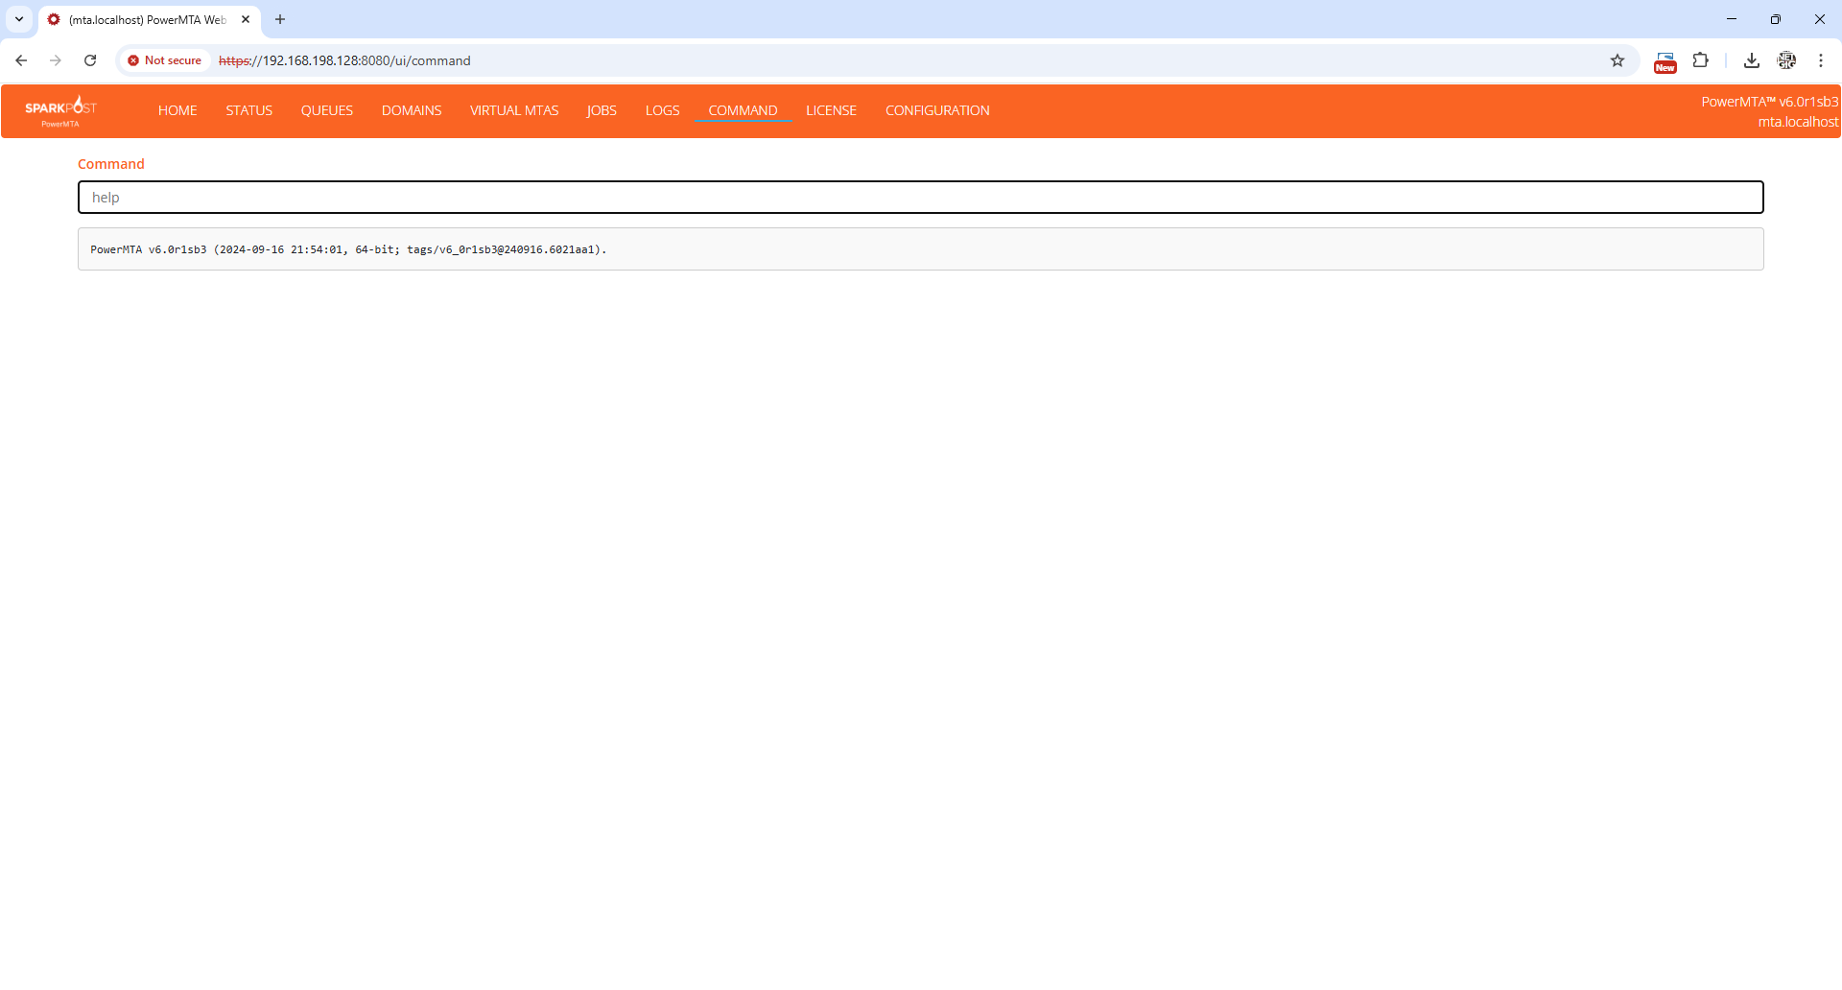The image size is (1842, 990).
Task: Restore down the browser window
Action: 1776,19
